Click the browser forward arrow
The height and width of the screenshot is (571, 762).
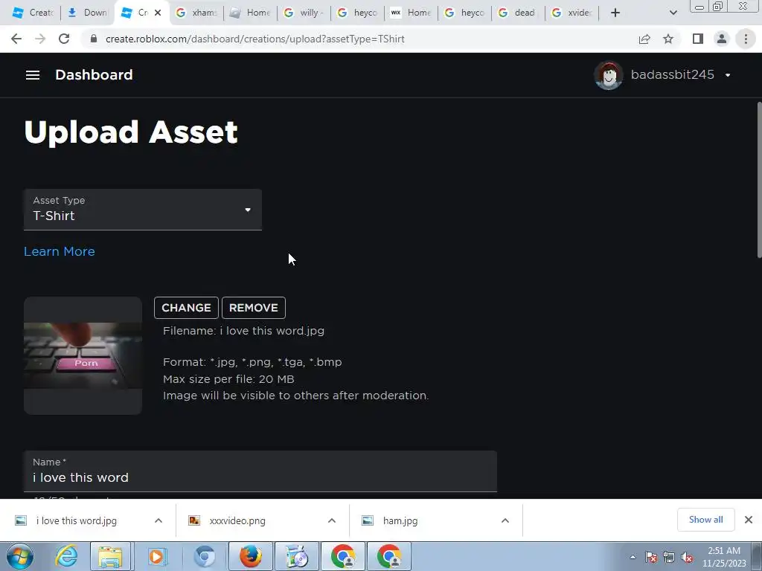40,39
